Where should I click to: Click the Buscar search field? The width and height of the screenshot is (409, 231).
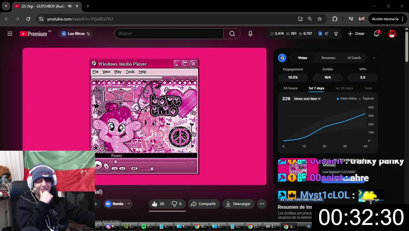(x=169, y=34)
